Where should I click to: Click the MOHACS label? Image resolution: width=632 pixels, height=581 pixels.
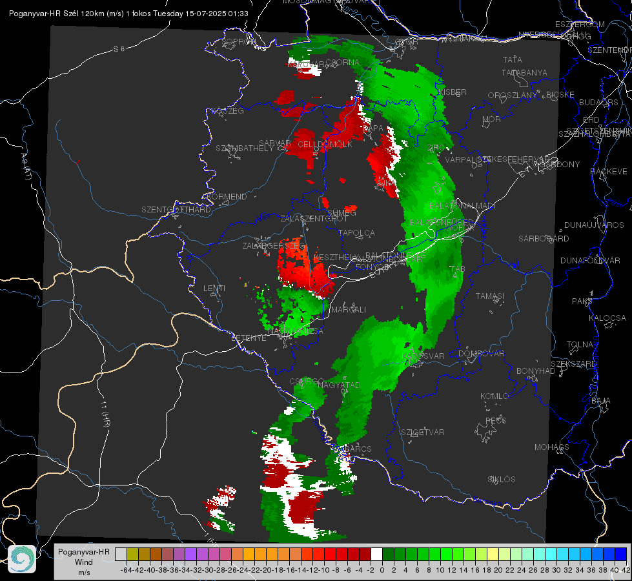[551, 447]
